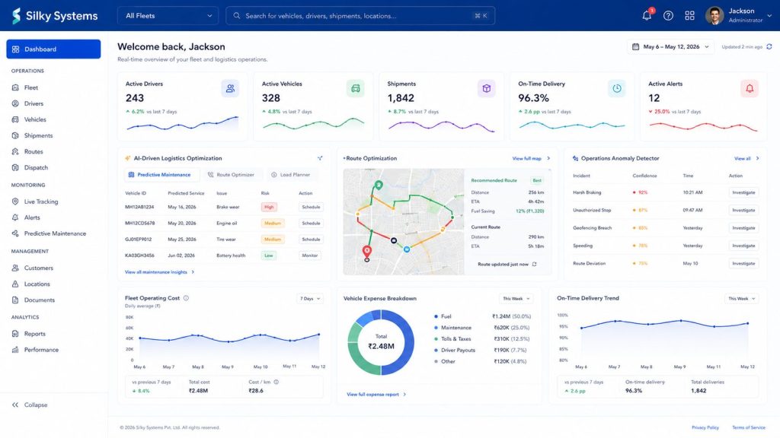Click the Active Drivers people icon

230,88
